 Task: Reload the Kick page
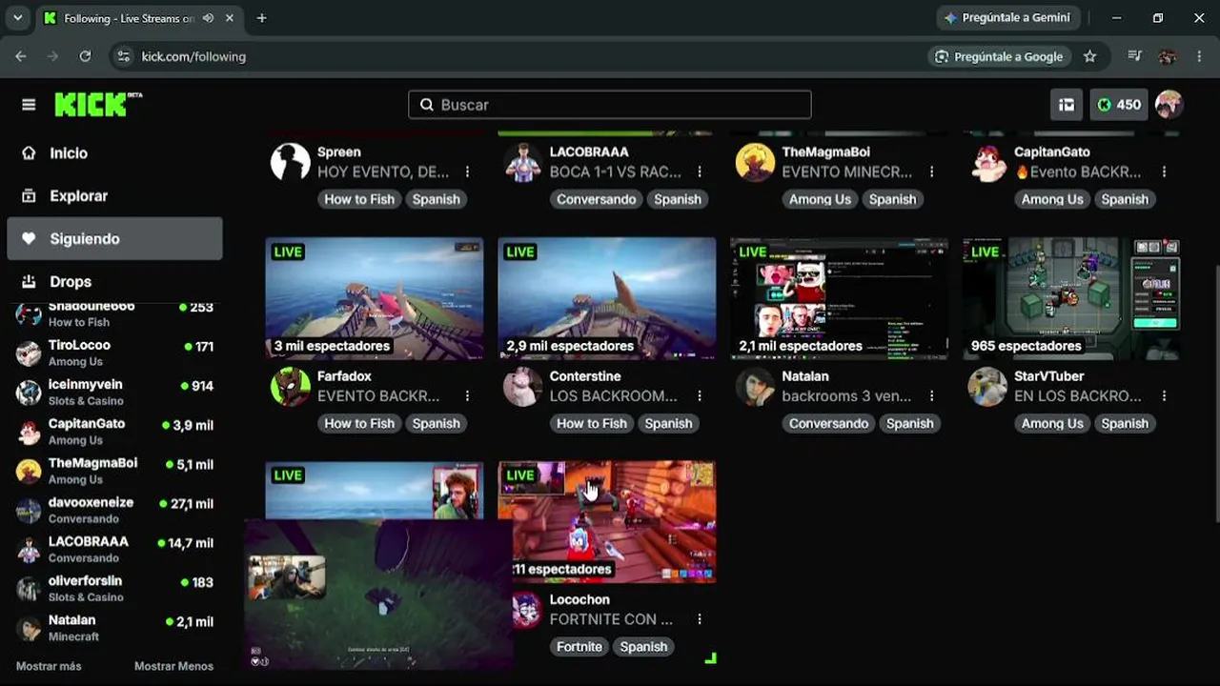pyautogui.click(x=85, y=56)
